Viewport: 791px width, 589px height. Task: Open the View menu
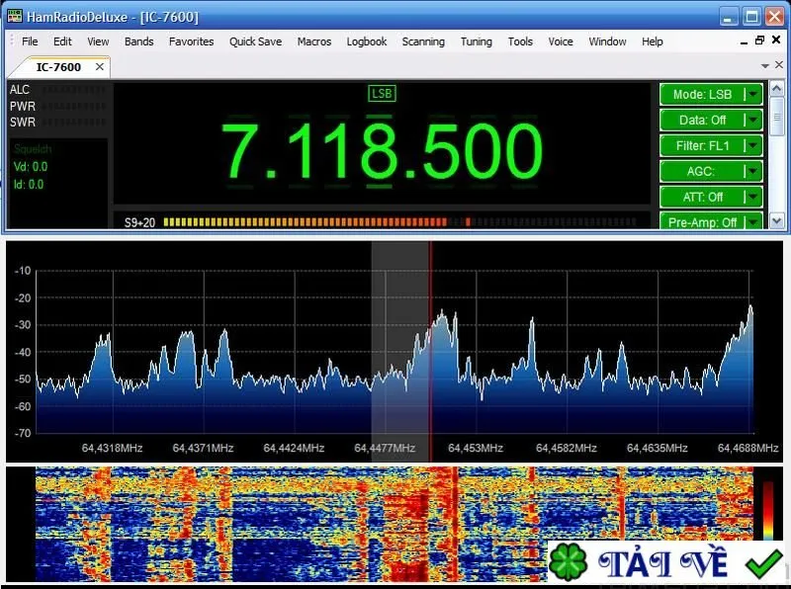[x=98, y=42]
